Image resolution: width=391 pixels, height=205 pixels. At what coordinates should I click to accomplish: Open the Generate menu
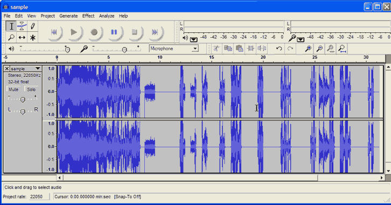click(68, 16)
